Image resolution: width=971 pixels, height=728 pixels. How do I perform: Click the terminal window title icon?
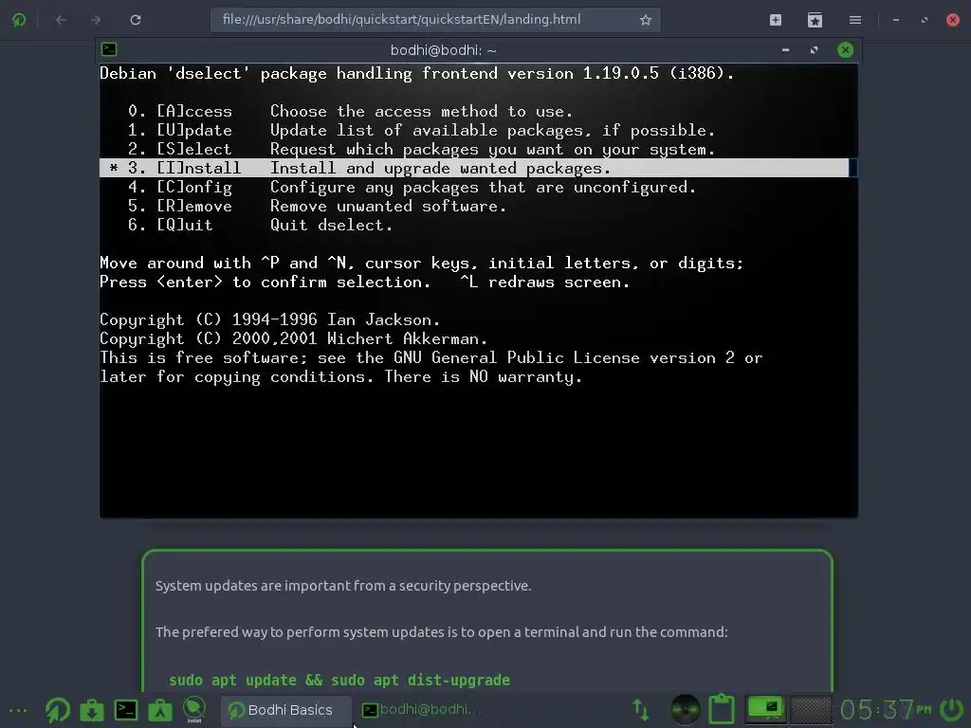(x=110, y=49)
